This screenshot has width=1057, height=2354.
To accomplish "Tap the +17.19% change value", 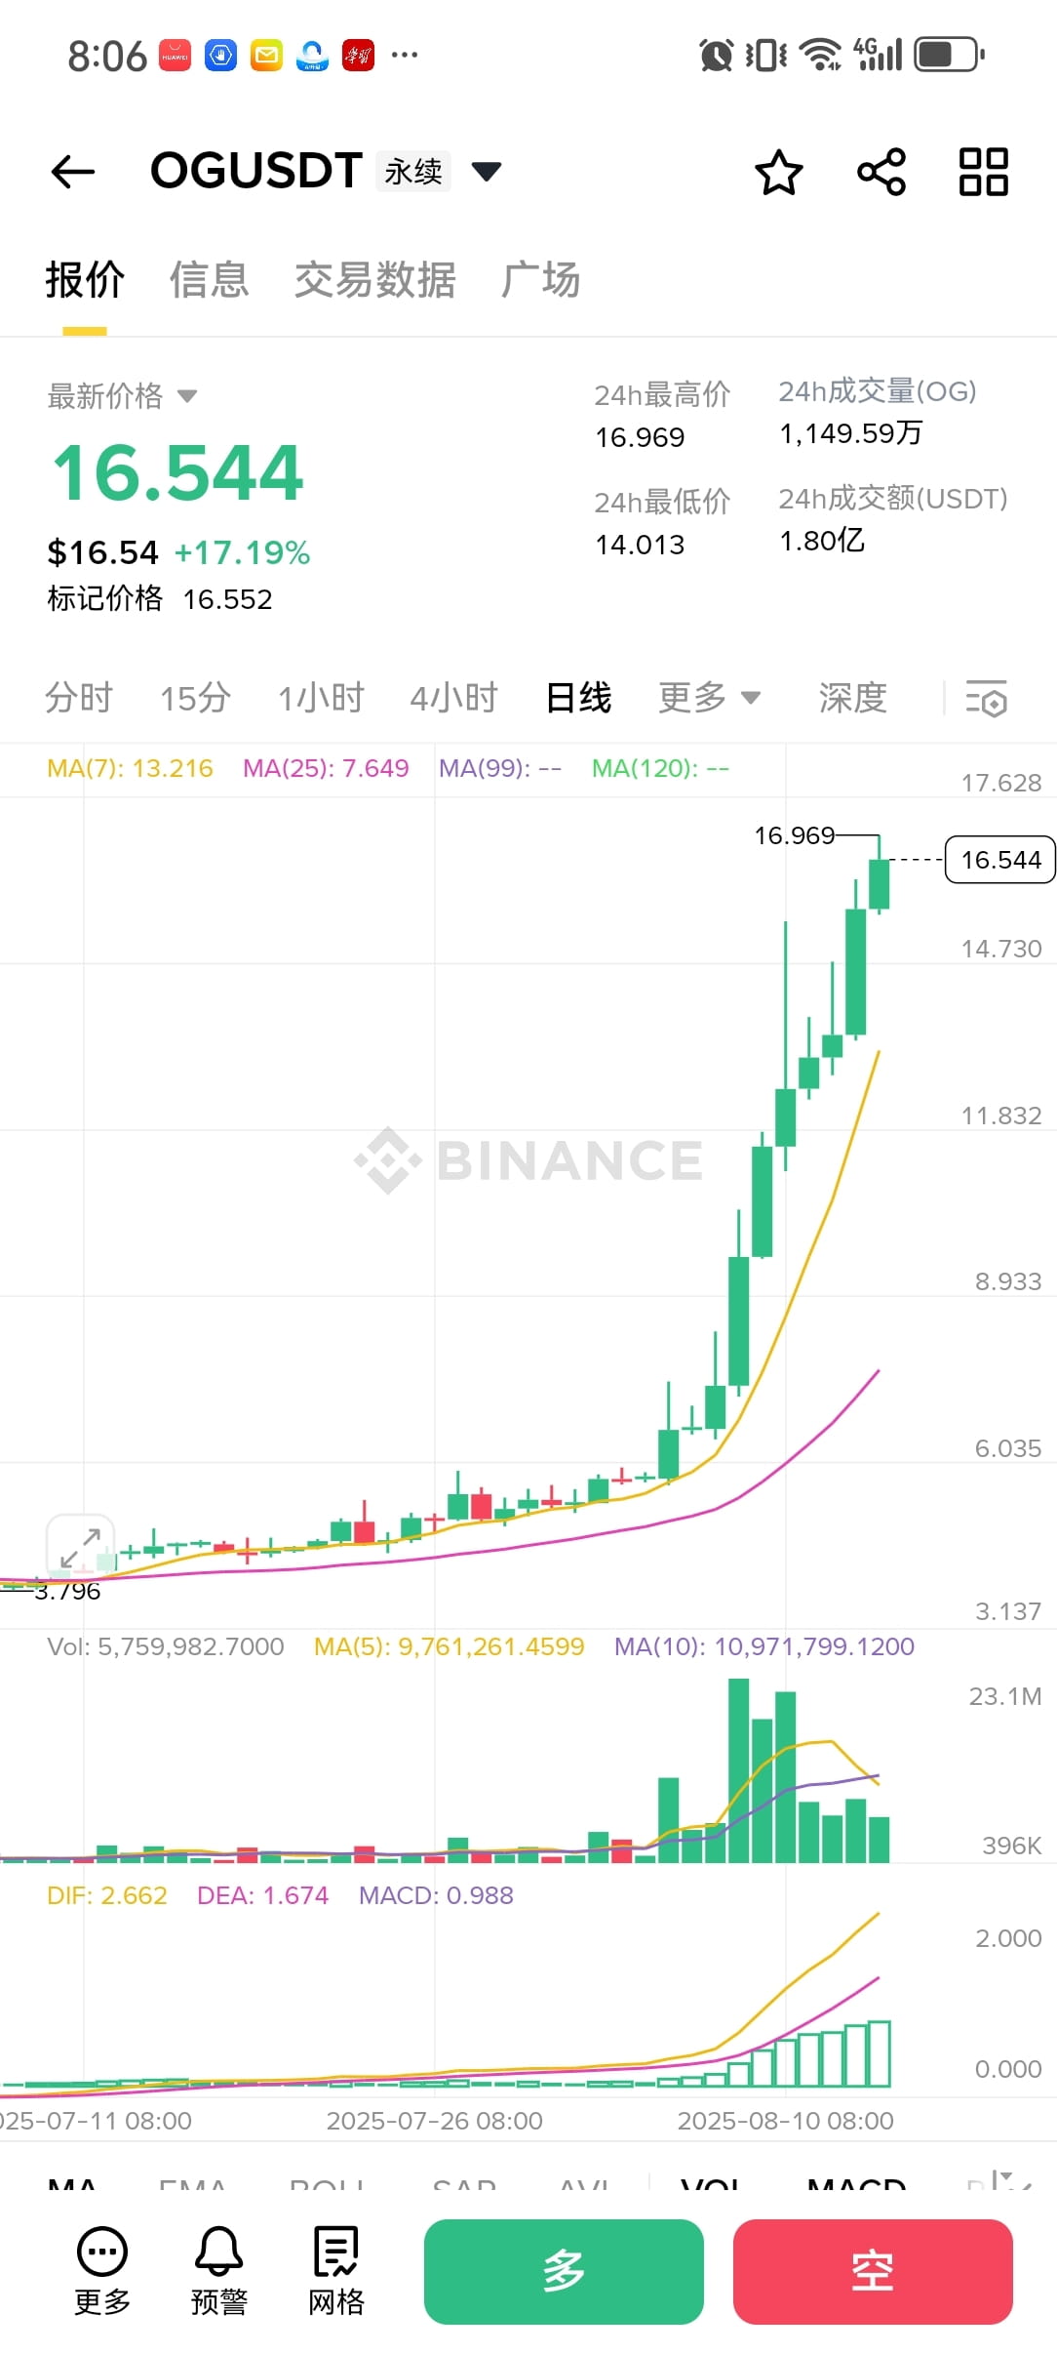I will (242, 552).
